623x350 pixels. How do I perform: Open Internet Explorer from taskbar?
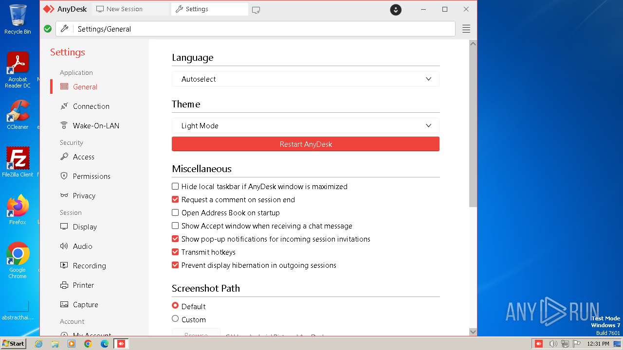[x=39, y=344]
